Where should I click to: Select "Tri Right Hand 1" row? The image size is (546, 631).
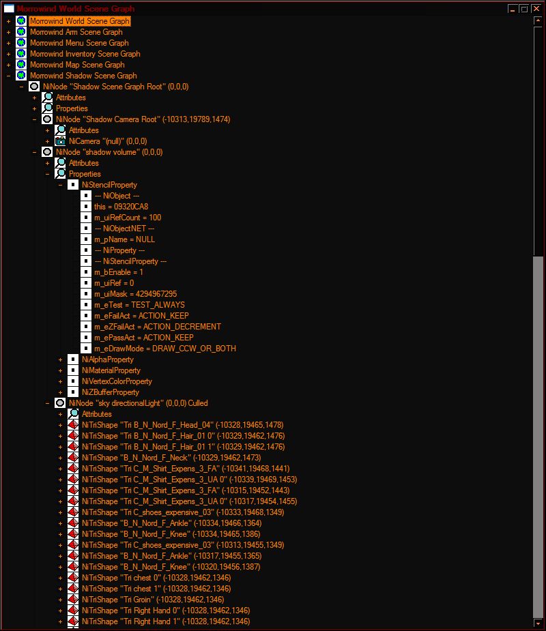(165, 621)
